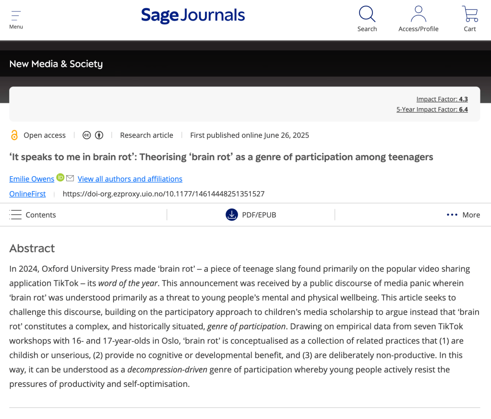This screenshot has height=419, width=491.
Task: Open the hamburger Menu icon
Action: 16,16
